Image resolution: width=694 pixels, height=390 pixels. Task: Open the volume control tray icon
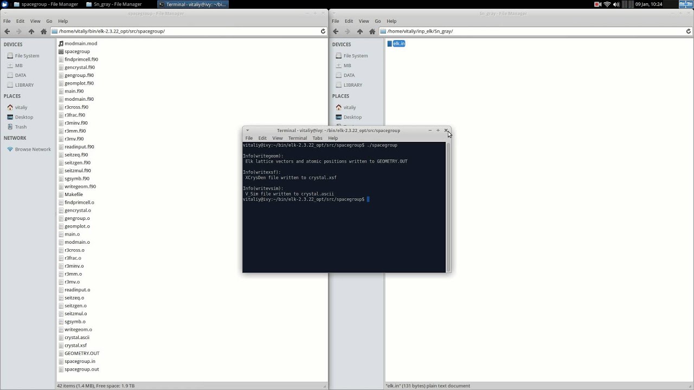(616, 4)
